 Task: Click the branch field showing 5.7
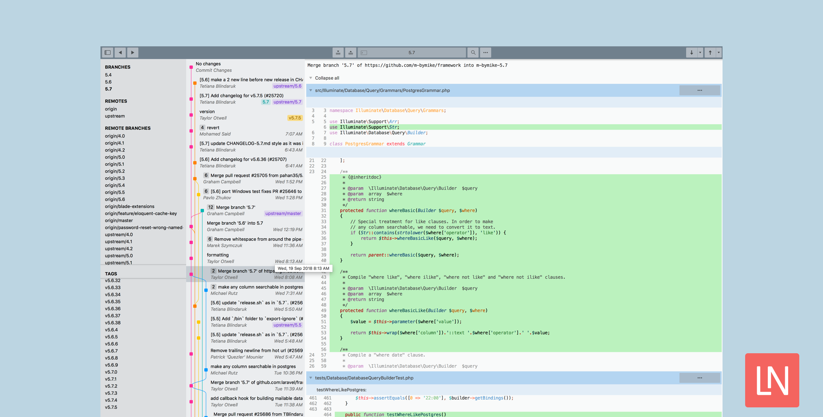point(411,52)
